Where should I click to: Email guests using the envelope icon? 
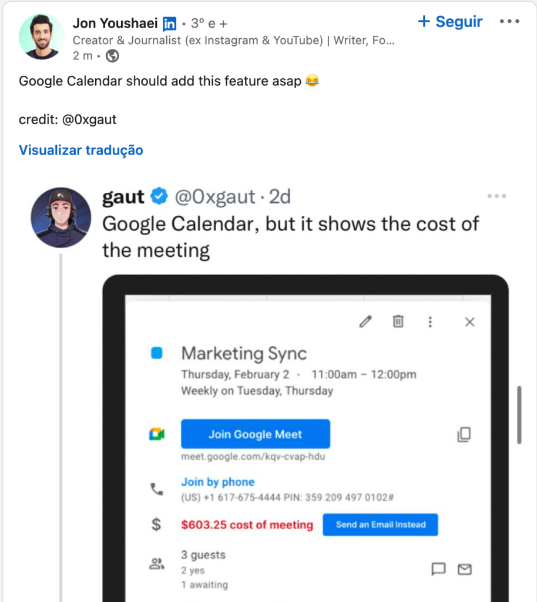465,569
